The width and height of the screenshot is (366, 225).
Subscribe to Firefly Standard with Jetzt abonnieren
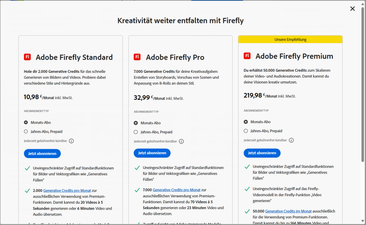pos(42,154)
